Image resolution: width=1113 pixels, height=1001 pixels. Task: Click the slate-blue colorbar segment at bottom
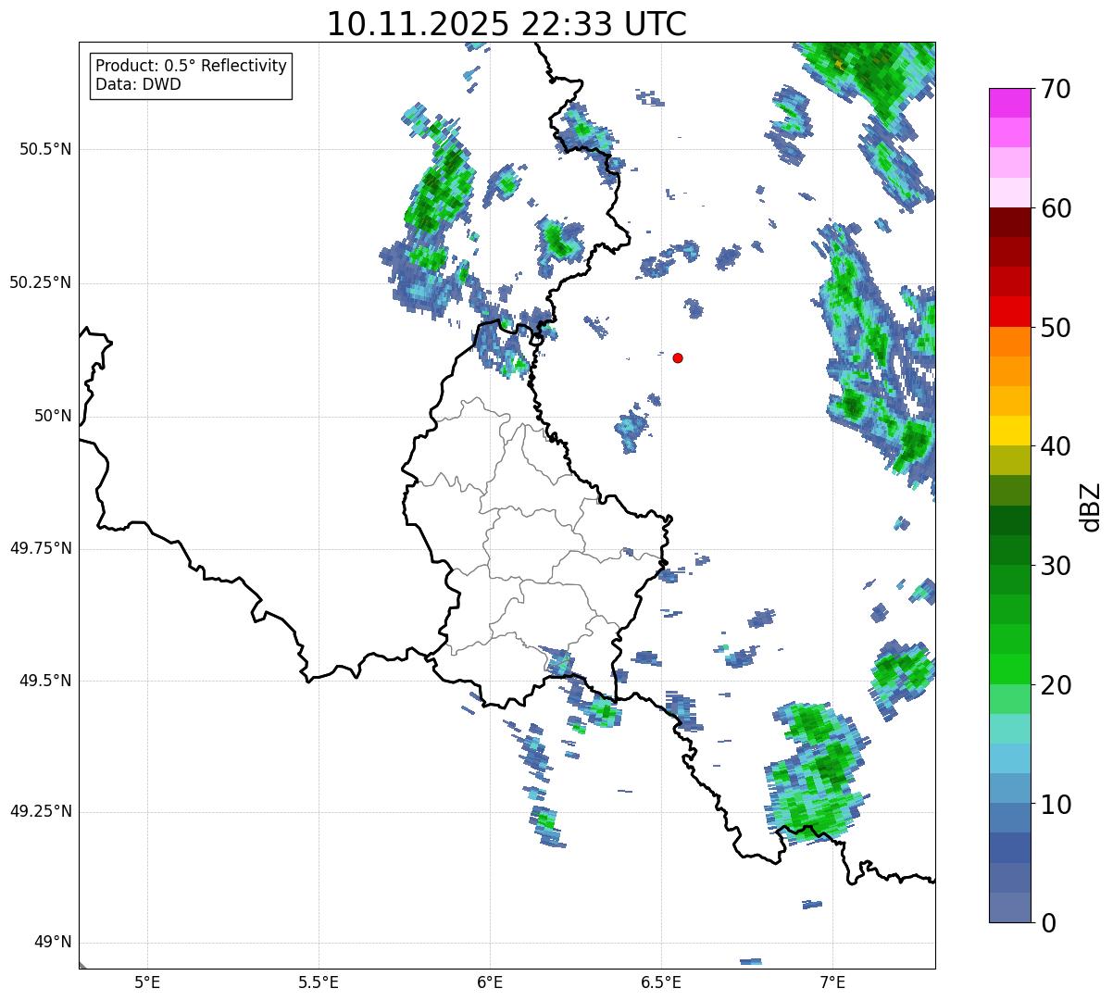1010,907
